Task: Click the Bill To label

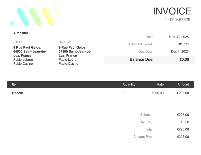Action: pyautogui.click(x=18, y=42)
